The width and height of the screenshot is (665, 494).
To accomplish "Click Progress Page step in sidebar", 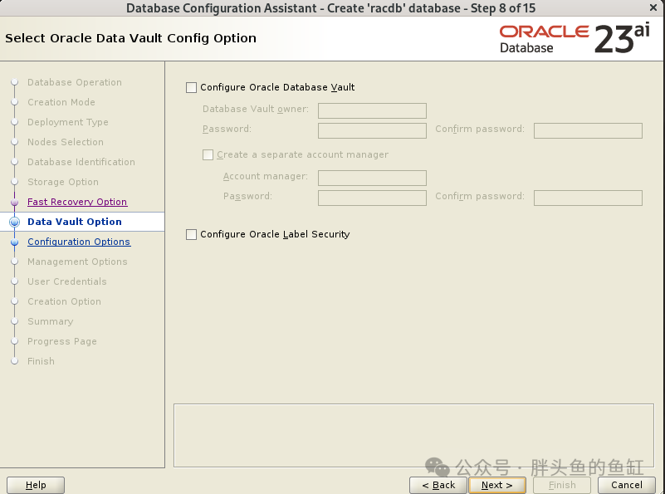I will [x=62, y=341].
